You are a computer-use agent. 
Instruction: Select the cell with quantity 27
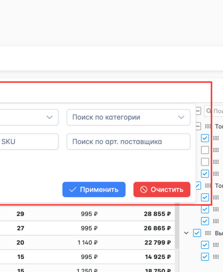[x=20, y=228]
